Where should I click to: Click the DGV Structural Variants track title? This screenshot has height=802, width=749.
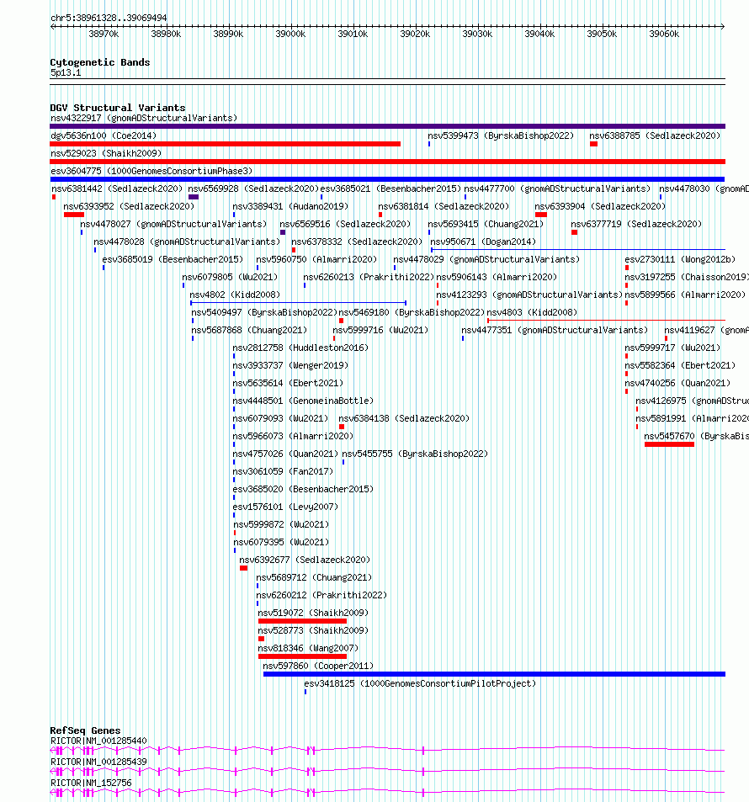point(118,108)
